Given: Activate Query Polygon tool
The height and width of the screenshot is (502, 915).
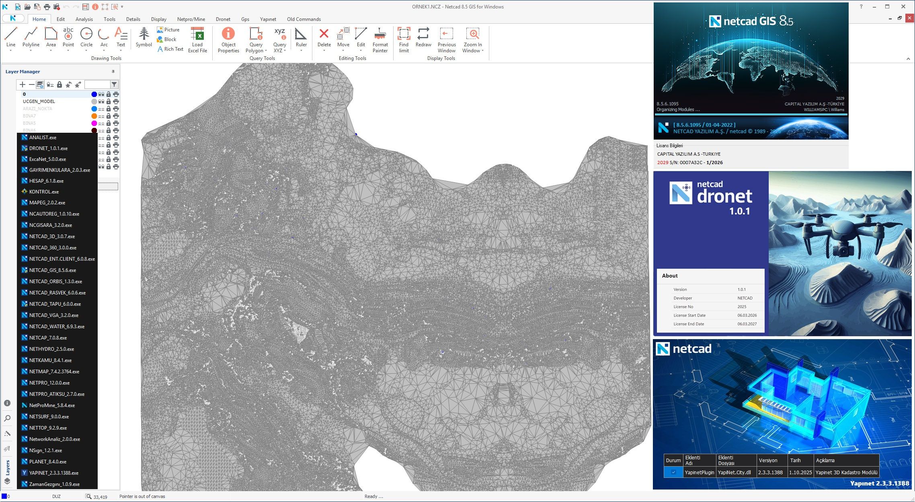Looking at the screenshot, I should (x=256, y=40).
